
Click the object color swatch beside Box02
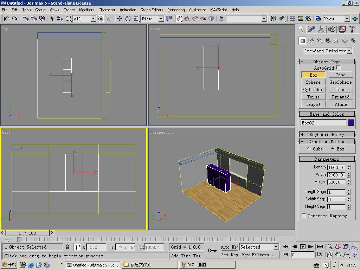[351, 123]
